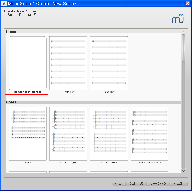Select the Bass Clef template
The height and width of the screenshot is (191, 192).
[109, 63]
